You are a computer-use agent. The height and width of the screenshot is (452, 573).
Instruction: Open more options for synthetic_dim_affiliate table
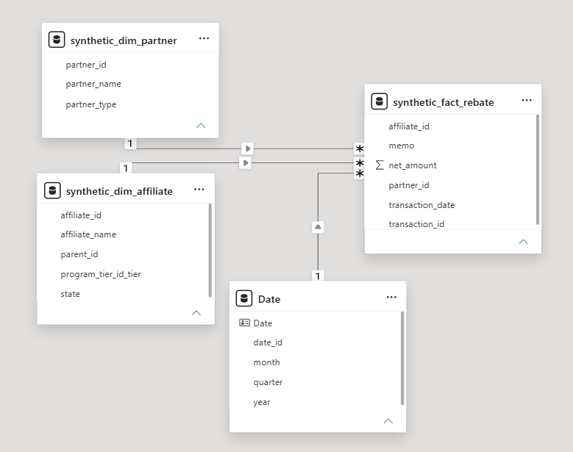pyautogui.click(x=199, y=189)
